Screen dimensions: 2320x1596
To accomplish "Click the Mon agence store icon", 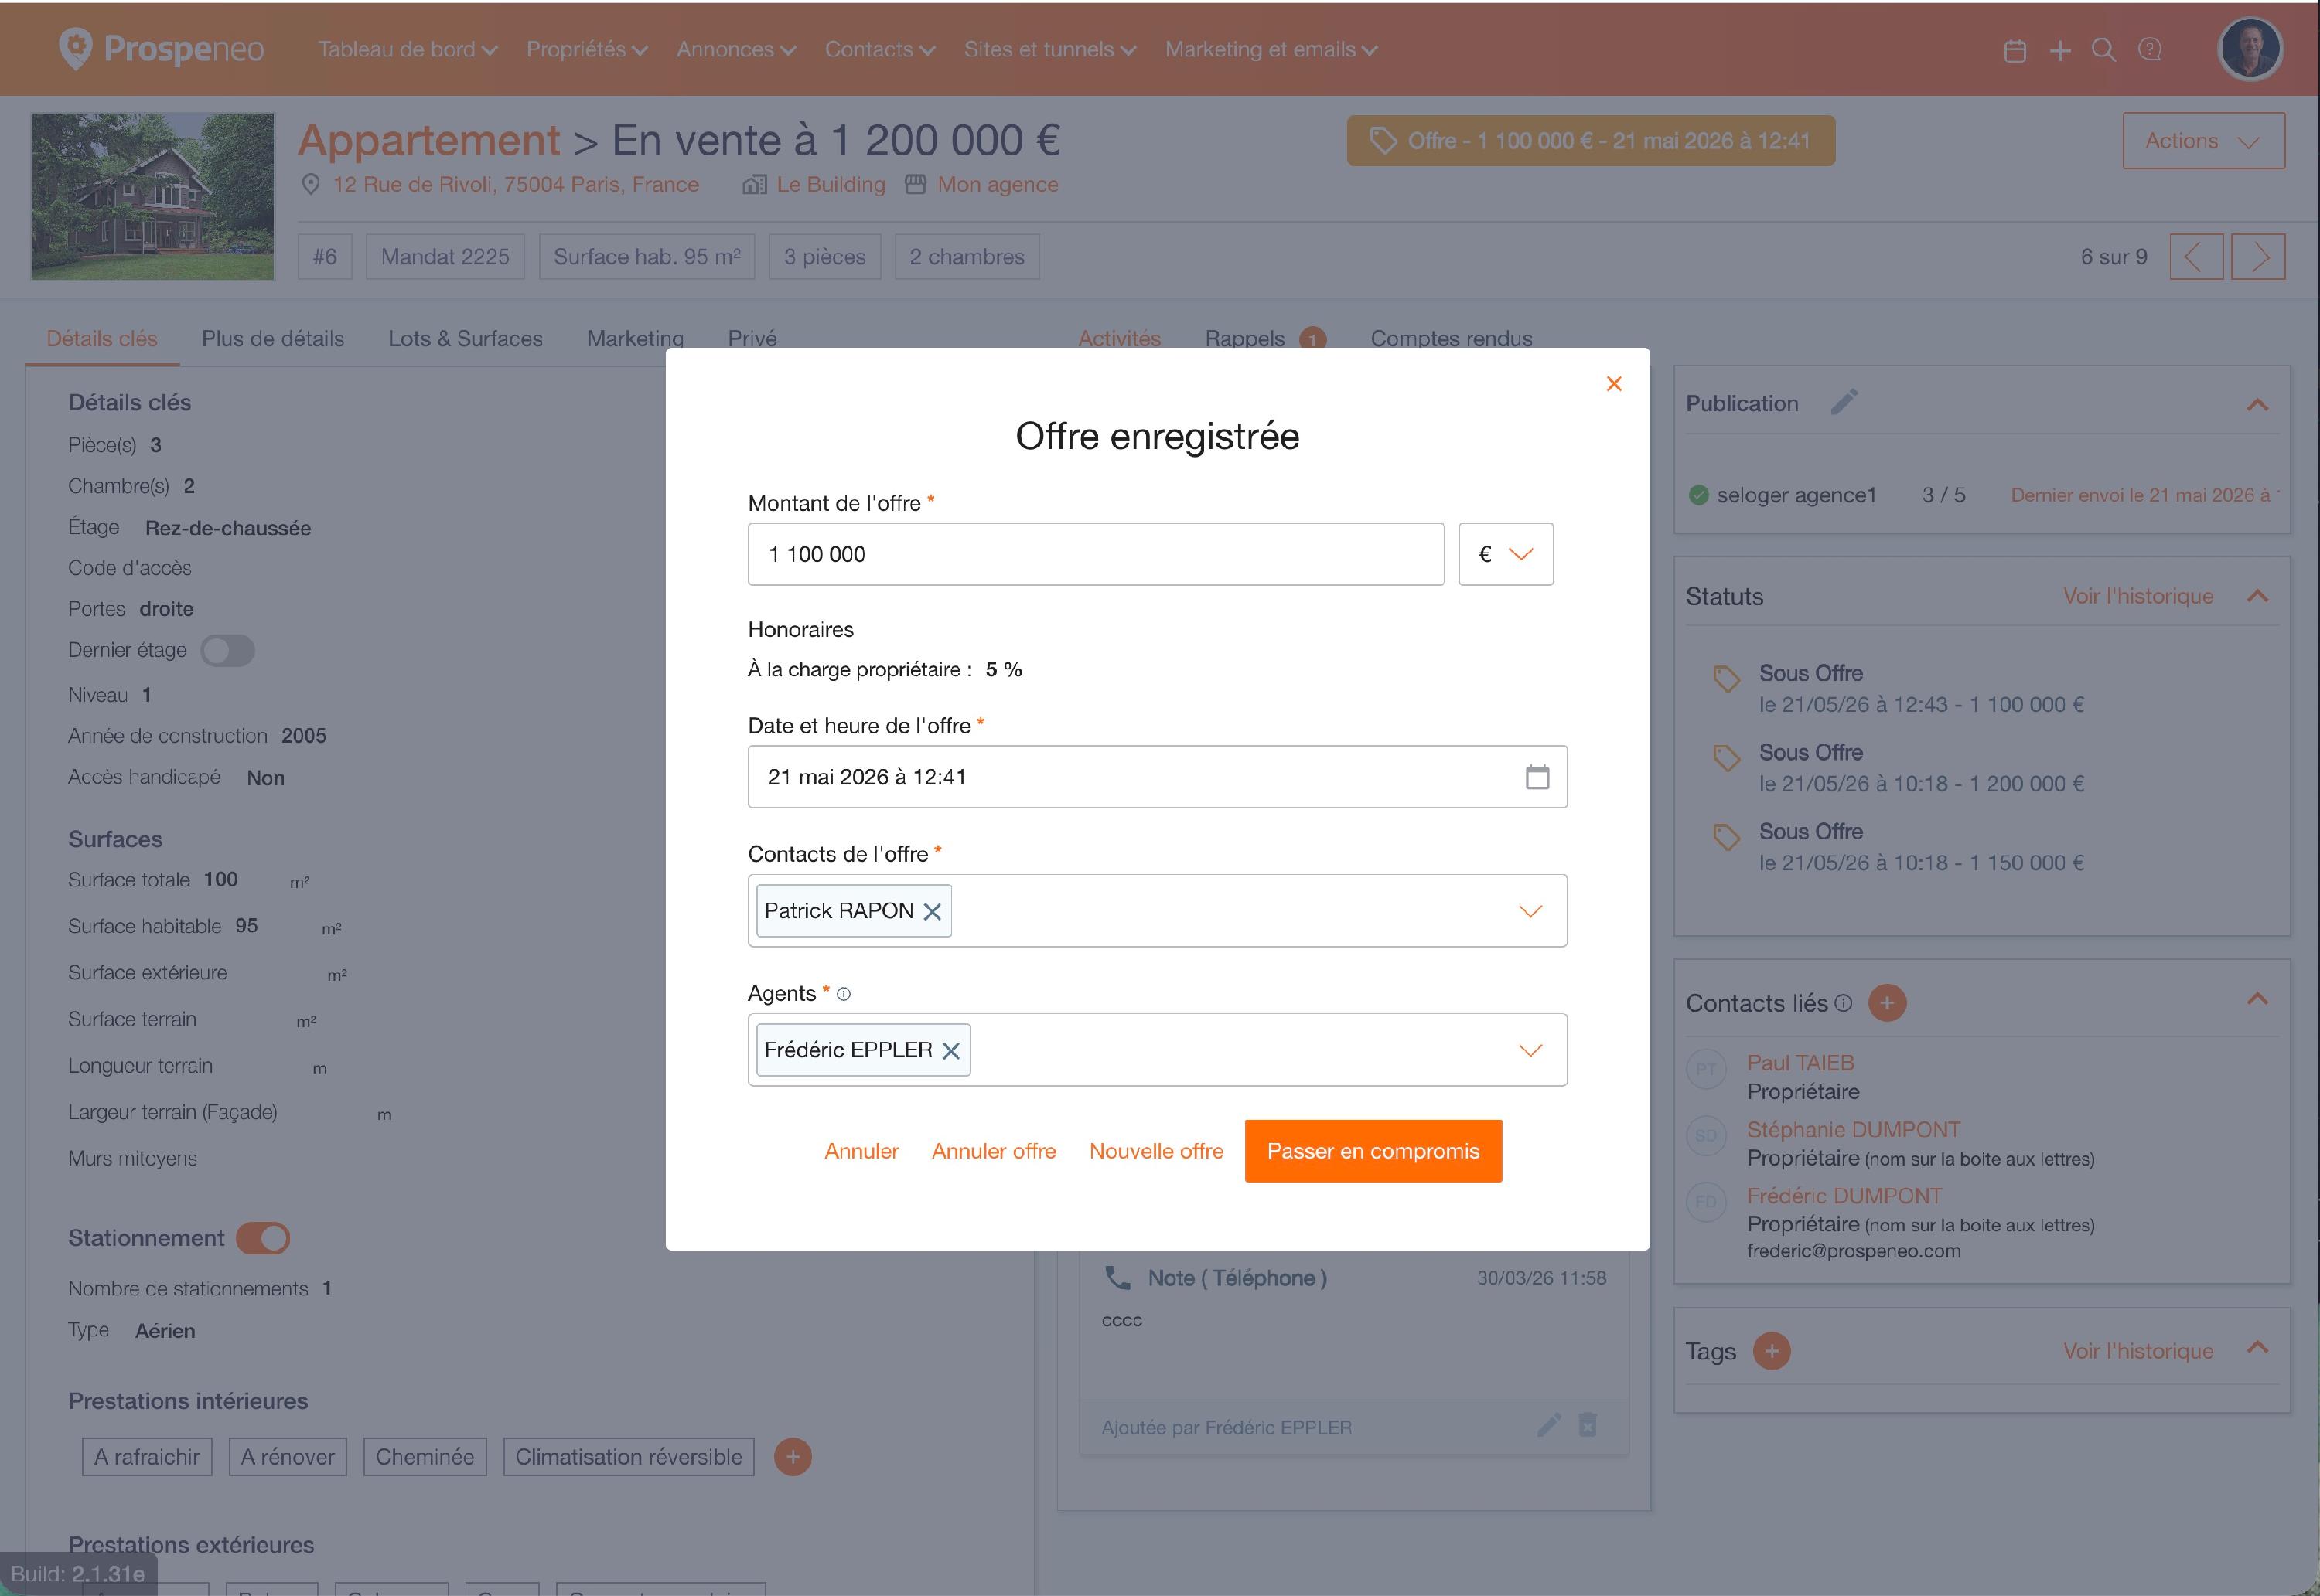I will click(x=916, y=185).
